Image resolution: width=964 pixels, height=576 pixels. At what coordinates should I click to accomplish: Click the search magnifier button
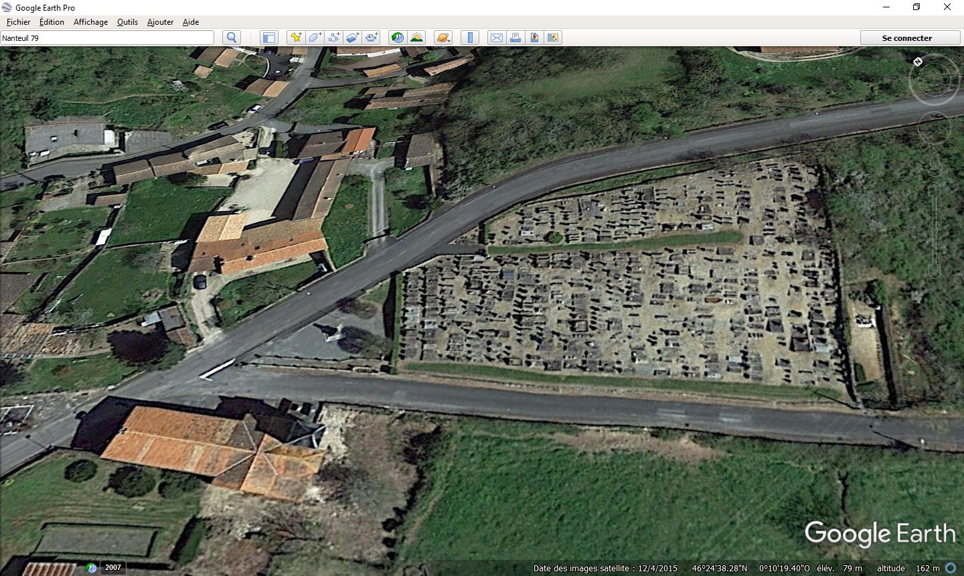232,38
